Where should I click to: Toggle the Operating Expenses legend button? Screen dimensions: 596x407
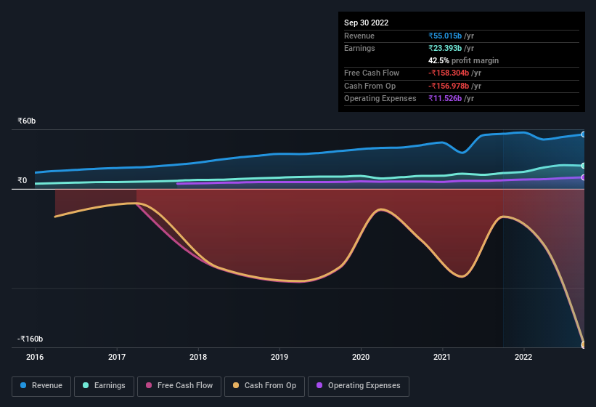(359, 386)
